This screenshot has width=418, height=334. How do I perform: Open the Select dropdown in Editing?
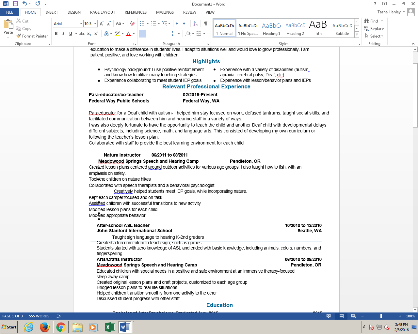point(374,36)
